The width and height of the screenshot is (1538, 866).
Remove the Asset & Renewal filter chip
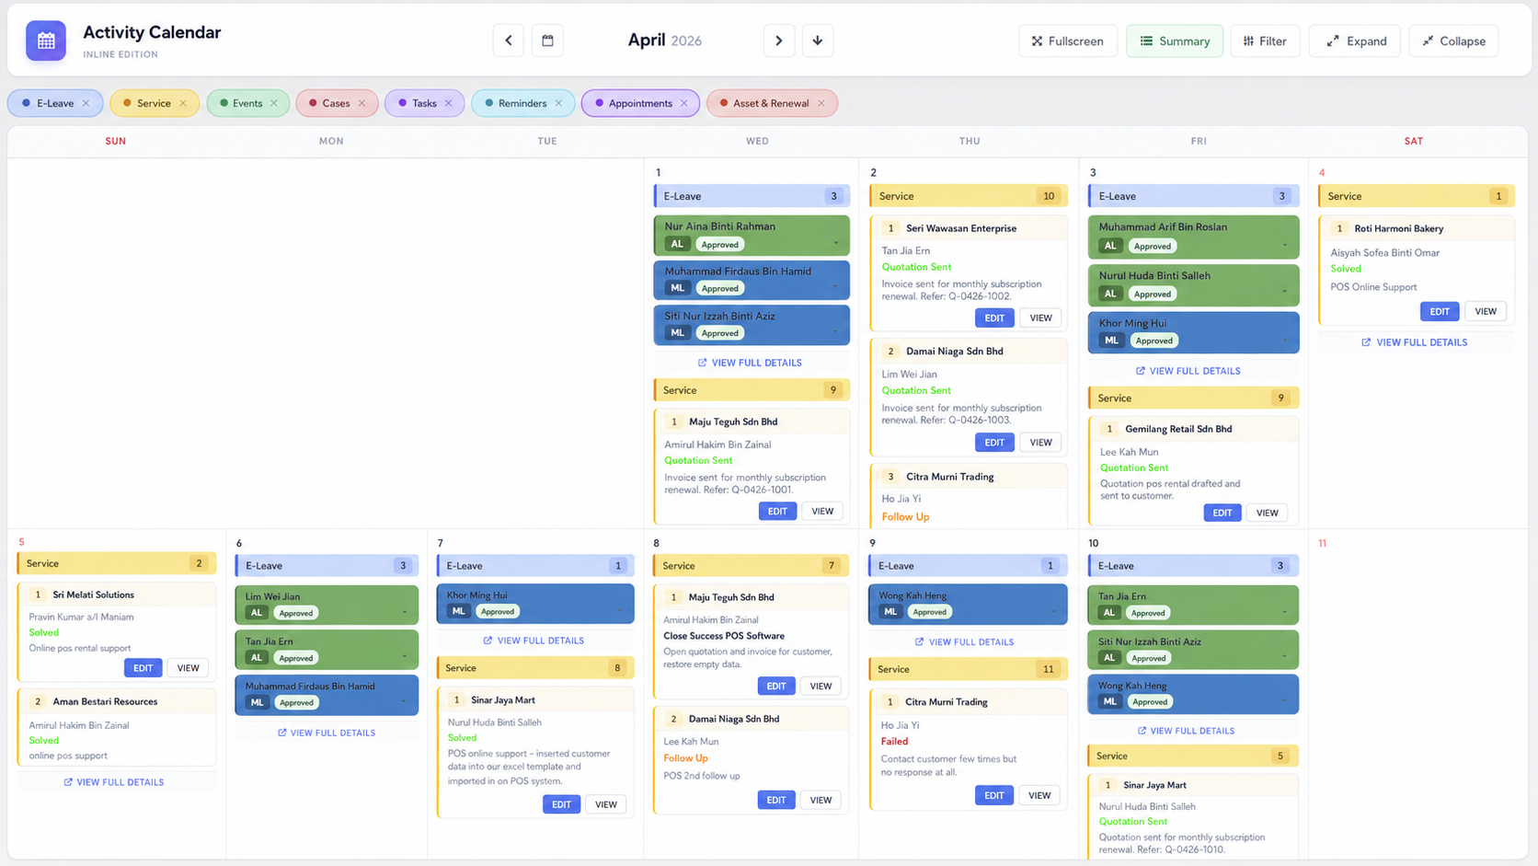coord(821,103)
